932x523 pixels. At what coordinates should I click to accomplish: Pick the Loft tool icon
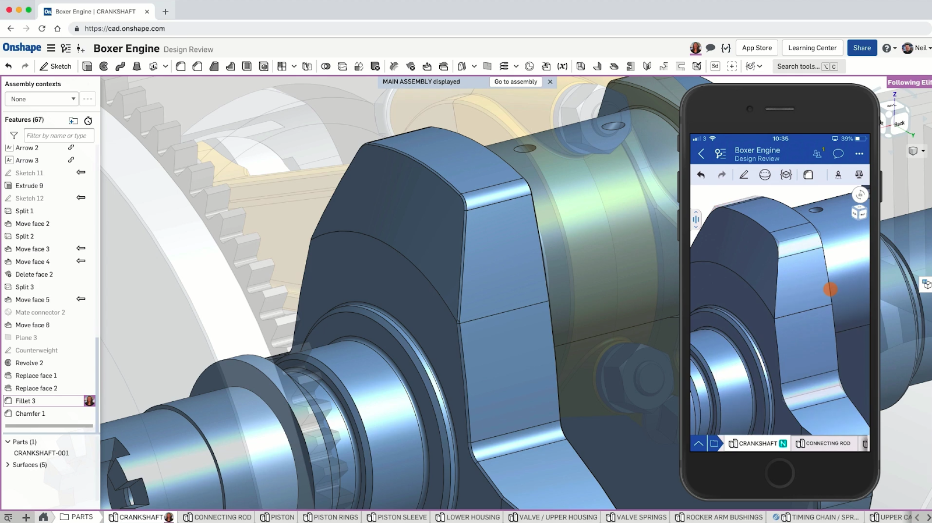click(137, 66)
